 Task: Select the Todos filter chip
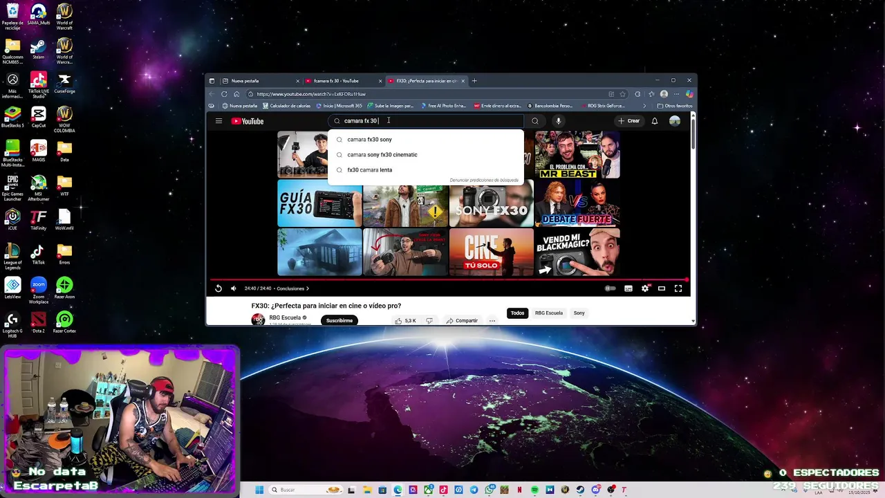point(517,313)
